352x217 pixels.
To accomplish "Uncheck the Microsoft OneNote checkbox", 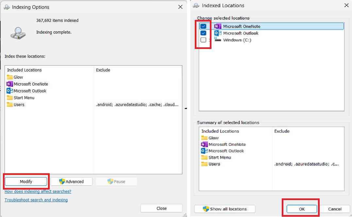I will tap(204, 26).
